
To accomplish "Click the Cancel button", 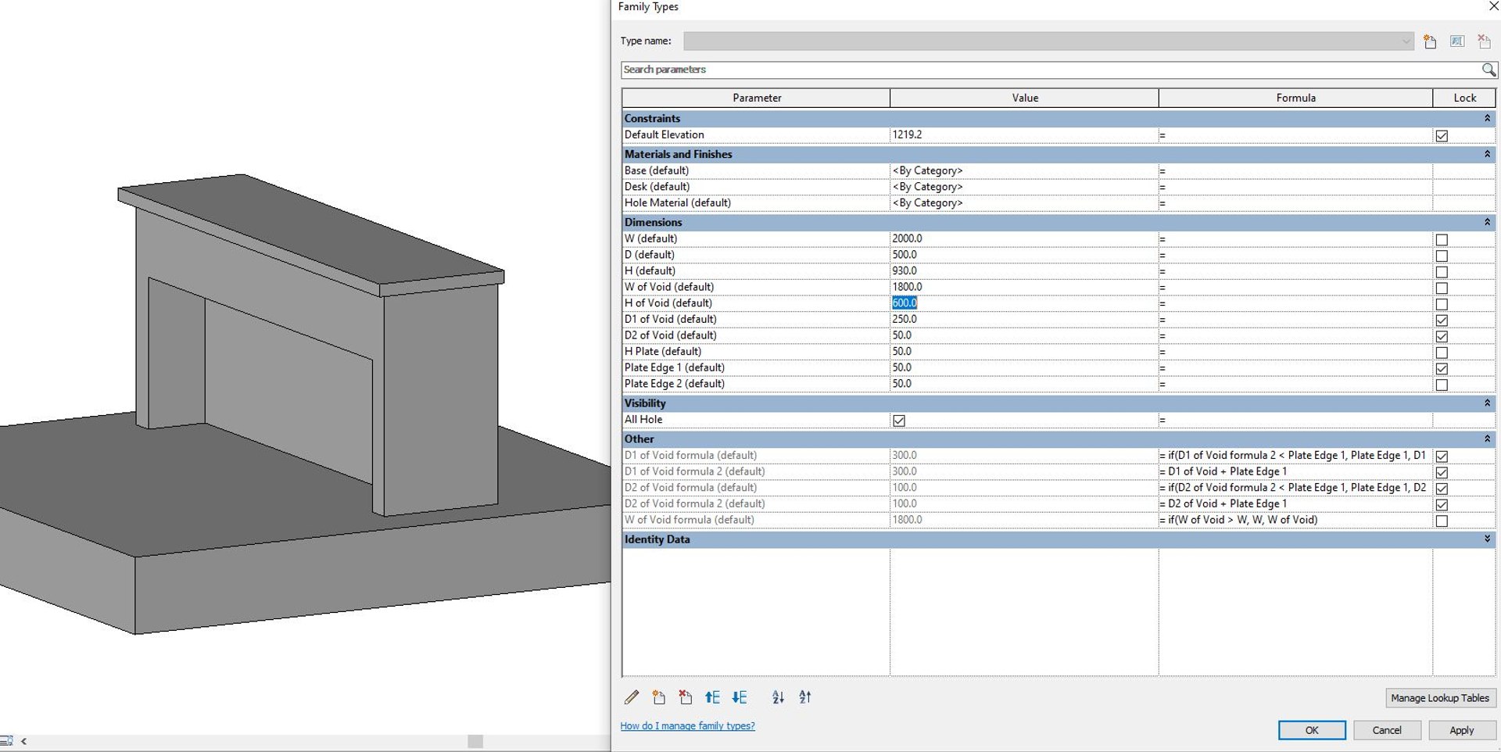I will point(1387,730).
